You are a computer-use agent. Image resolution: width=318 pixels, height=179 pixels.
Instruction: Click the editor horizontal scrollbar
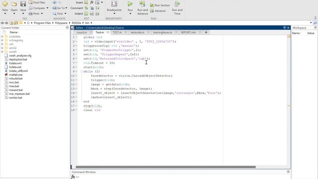pos(165,167)
